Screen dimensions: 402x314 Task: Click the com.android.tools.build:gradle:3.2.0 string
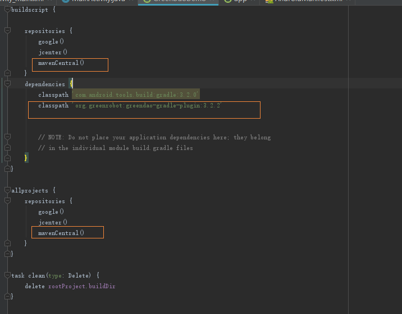(136, 95)
